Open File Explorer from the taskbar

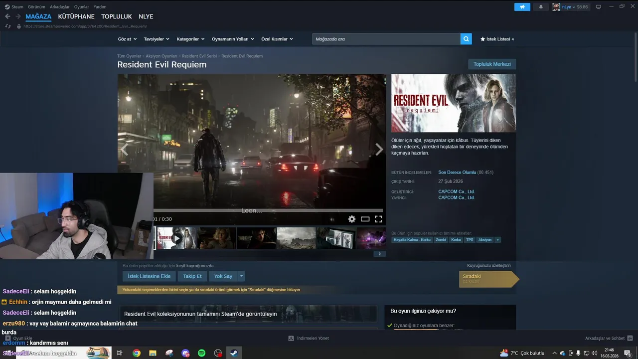[153, 353]
